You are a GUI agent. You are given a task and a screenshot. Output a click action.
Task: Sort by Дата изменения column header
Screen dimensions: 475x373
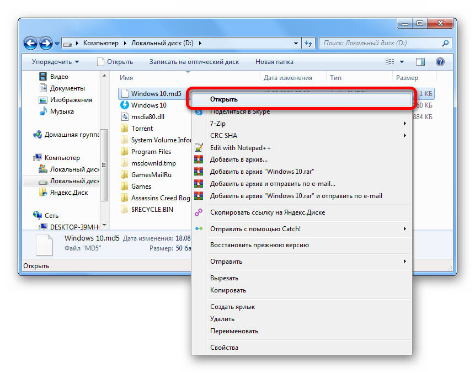click(x=288, y=78)
